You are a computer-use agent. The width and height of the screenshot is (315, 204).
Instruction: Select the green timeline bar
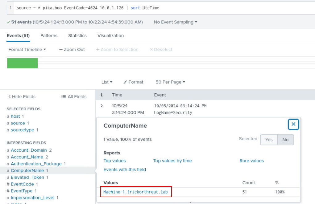point(22,63)
